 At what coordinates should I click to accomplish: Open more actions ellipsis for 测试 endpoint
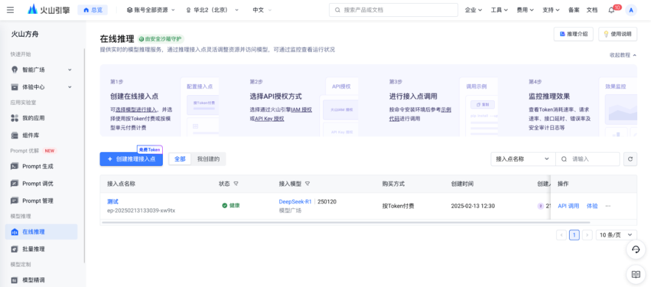coord(608,206)
